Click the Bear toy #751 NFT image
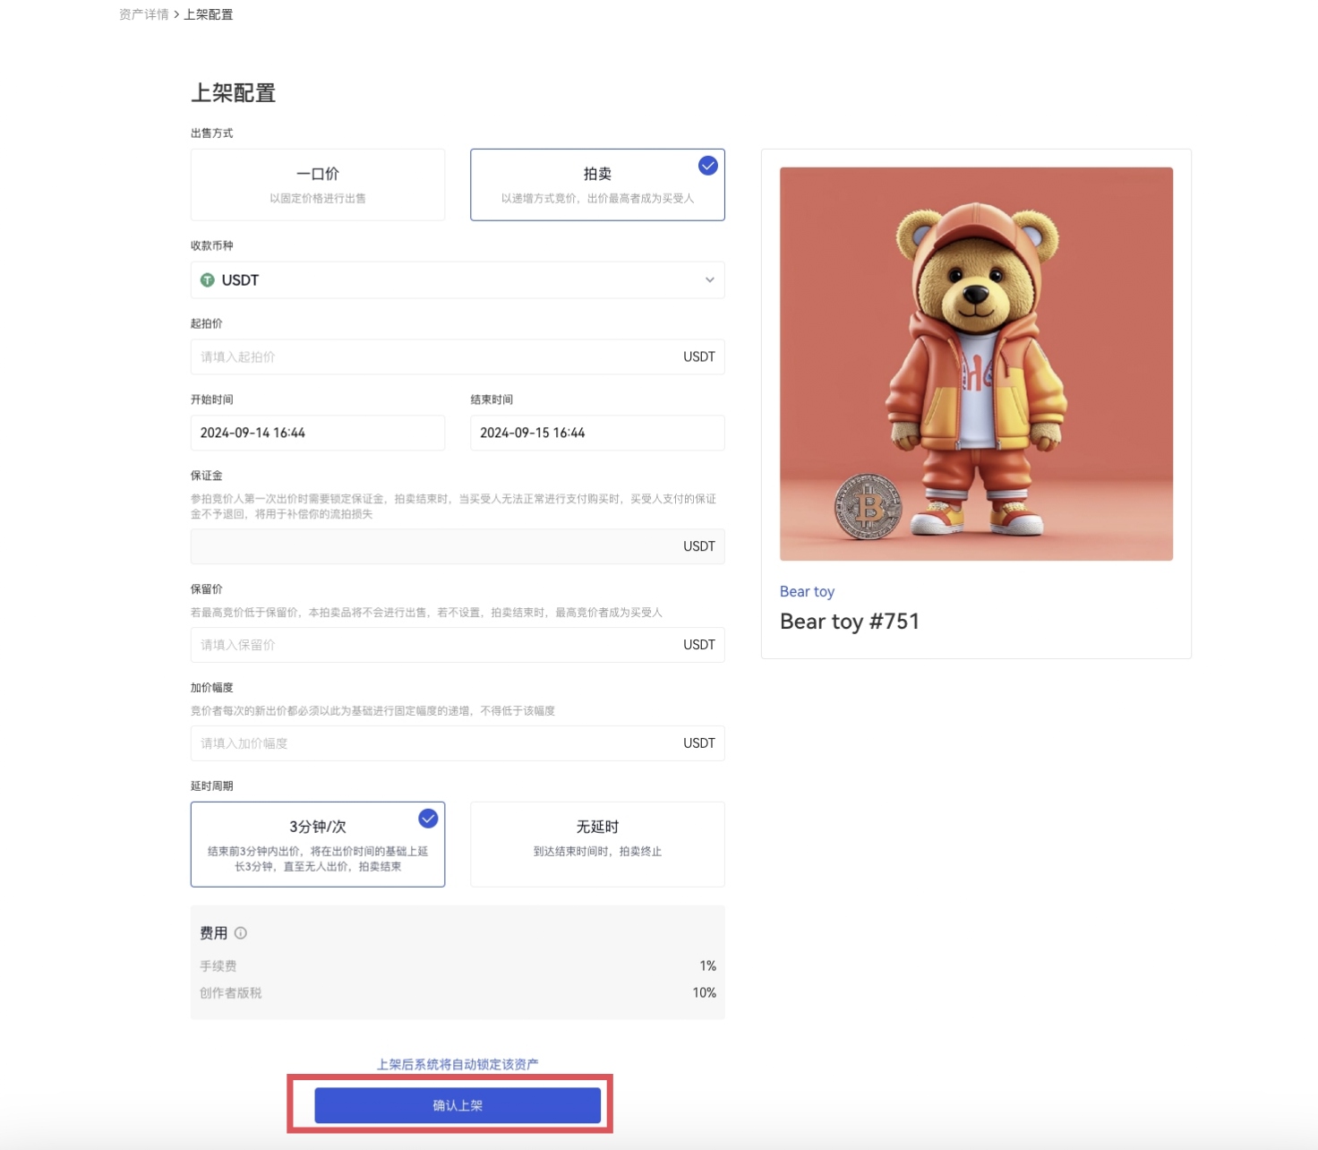Image resolution: width=1318 pixels, height=1150 pixels. point(976,364)
